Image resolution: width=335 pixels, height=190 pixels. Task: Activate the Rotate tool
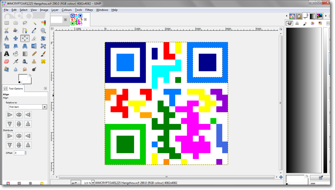[x=43, y=38]
